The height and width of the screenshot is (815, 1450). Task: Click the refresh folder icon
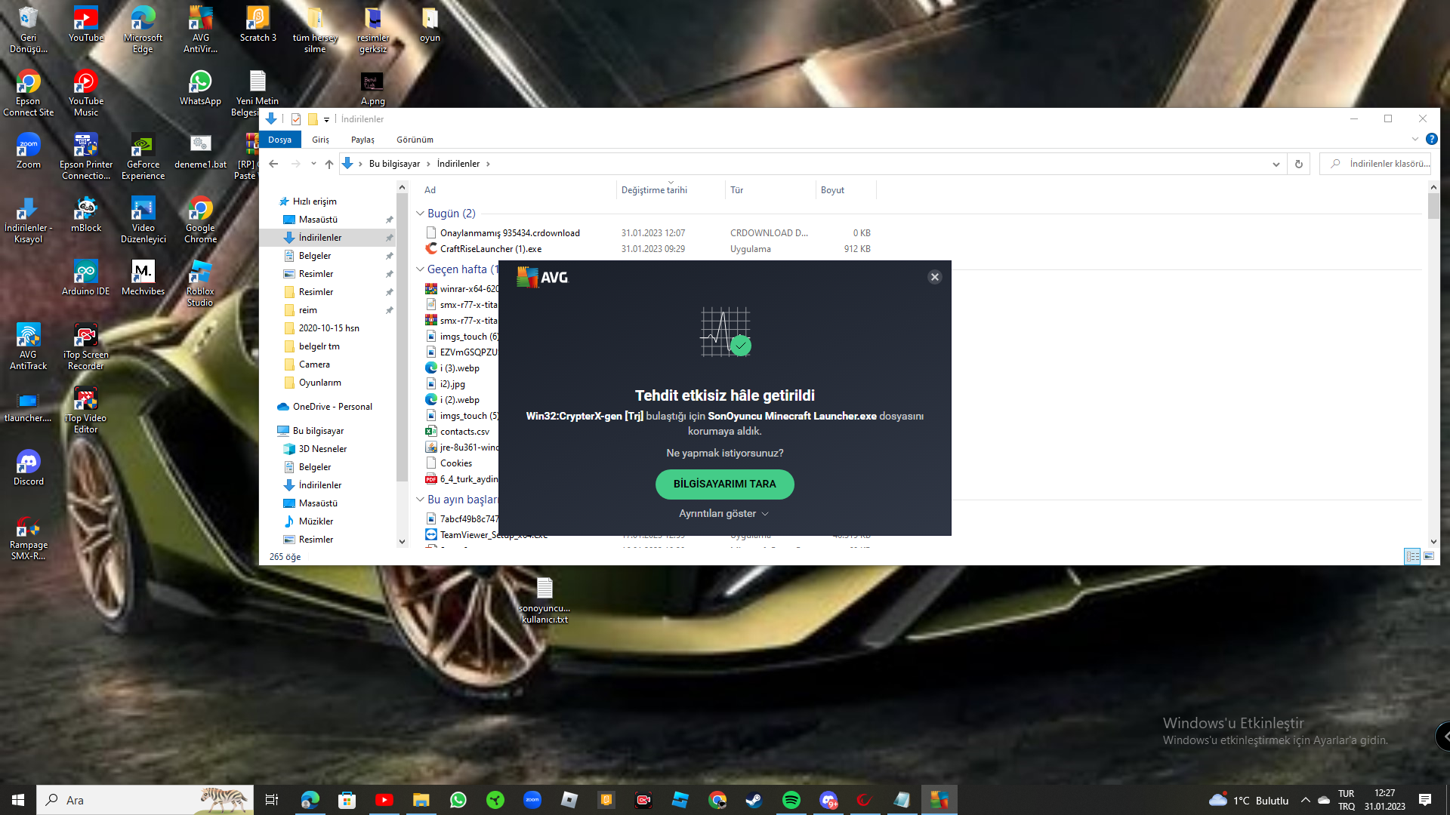pyautogui.click(x=1298, y=164)
